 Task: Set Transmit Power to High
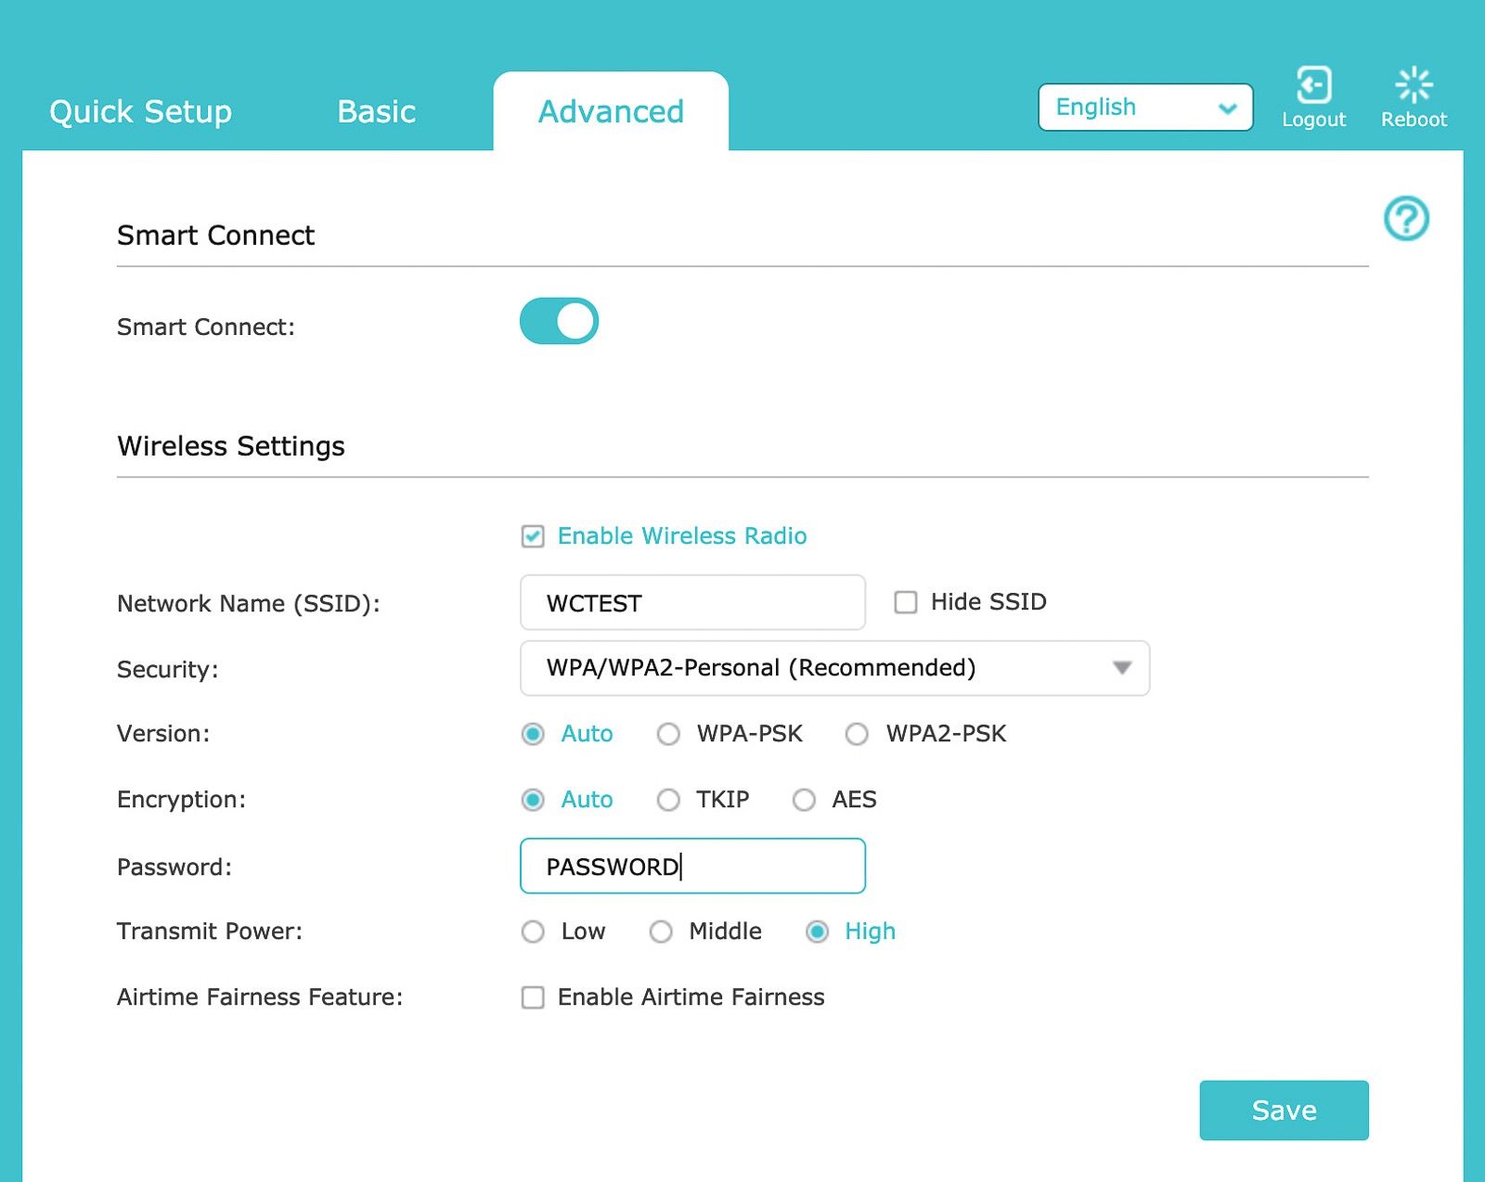(x=817, y=931)
